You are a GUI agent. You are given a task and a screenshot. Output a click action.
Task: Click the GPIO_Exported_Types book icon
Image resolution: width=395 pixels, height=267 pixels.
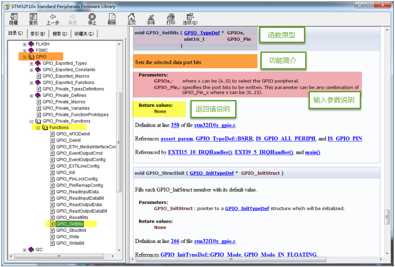[38, 63]
